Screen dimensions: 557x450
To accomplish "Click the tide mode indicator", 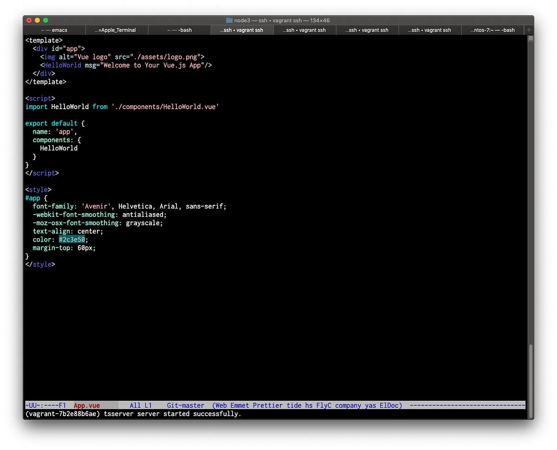I will coord(293,405).
